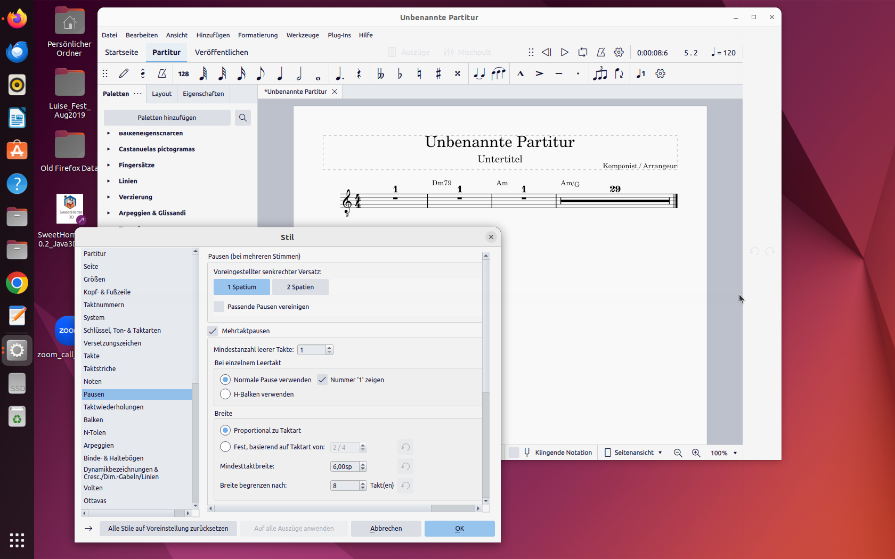Click Paletten hinzufügen button
Image resolution: width=895 pixels, height=559 pixels.
(x=167, y=118)
